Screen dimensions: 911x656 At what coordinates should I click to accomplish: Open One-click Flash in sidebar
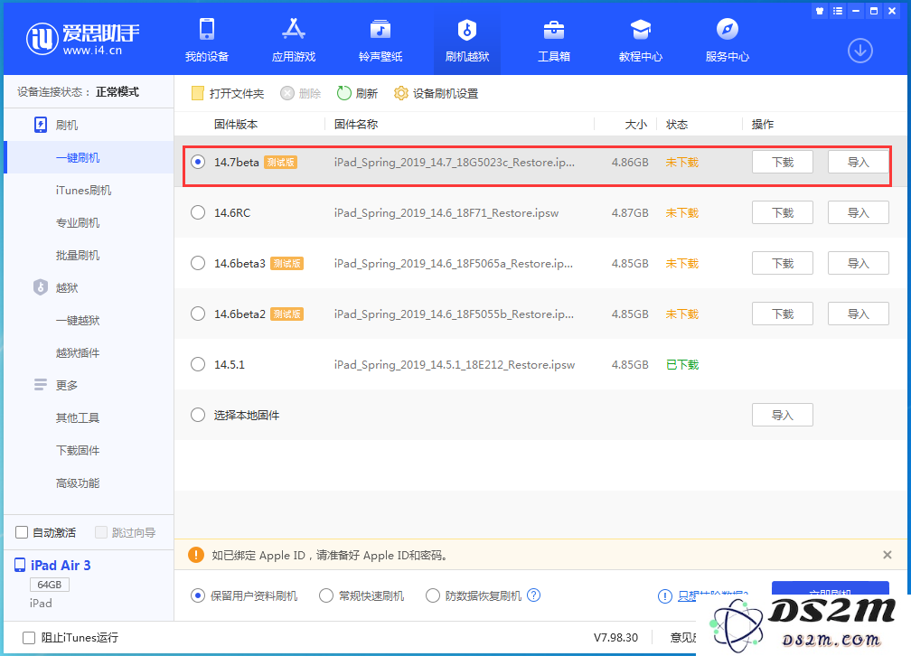(89, 157)
